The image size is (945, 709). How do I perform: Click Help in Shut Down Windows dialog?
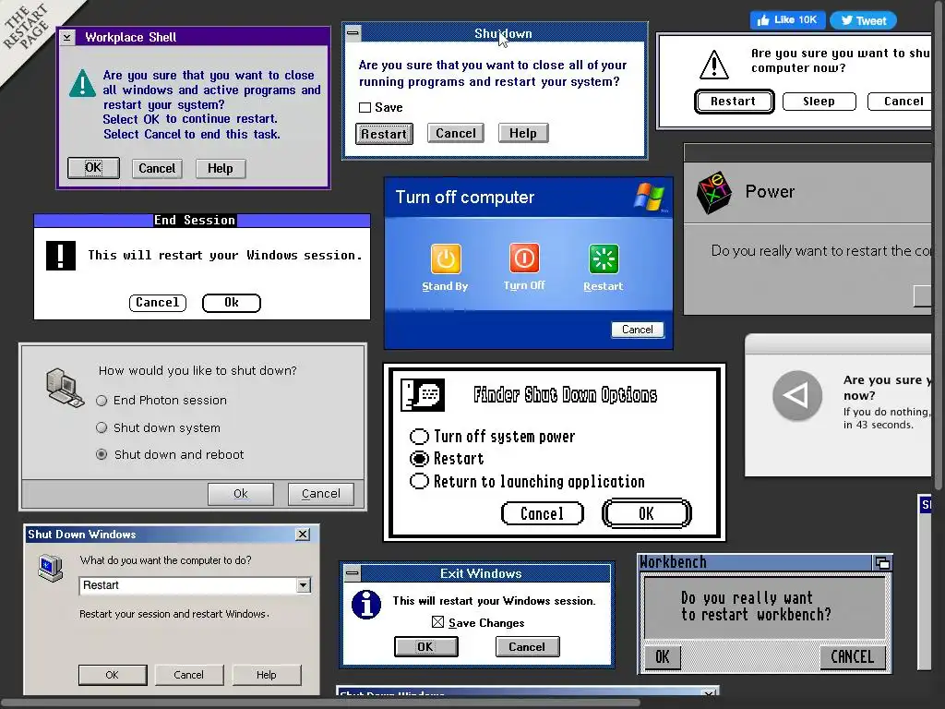pyautogui.click(x=267, y=675)
